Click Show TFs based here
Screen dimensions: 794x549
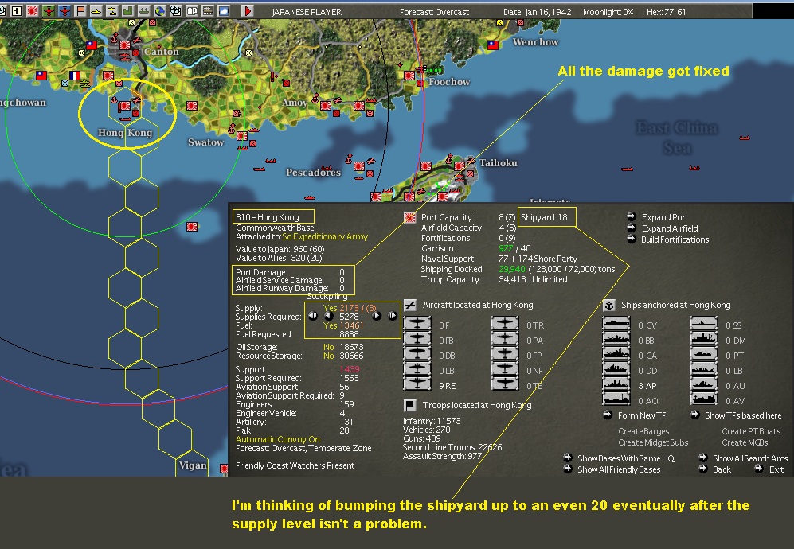pyautogui.click(x=737, y=415)
